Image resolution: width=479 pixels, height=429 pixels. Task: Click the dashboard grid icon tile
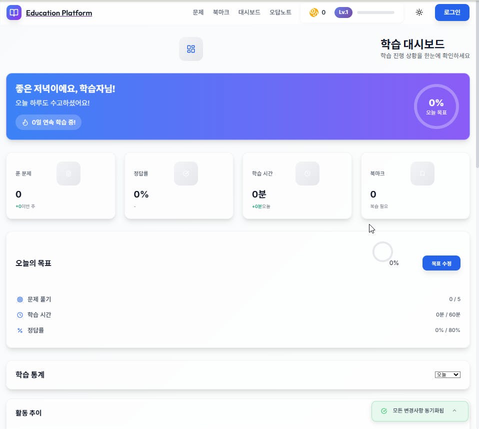[191, 49]
